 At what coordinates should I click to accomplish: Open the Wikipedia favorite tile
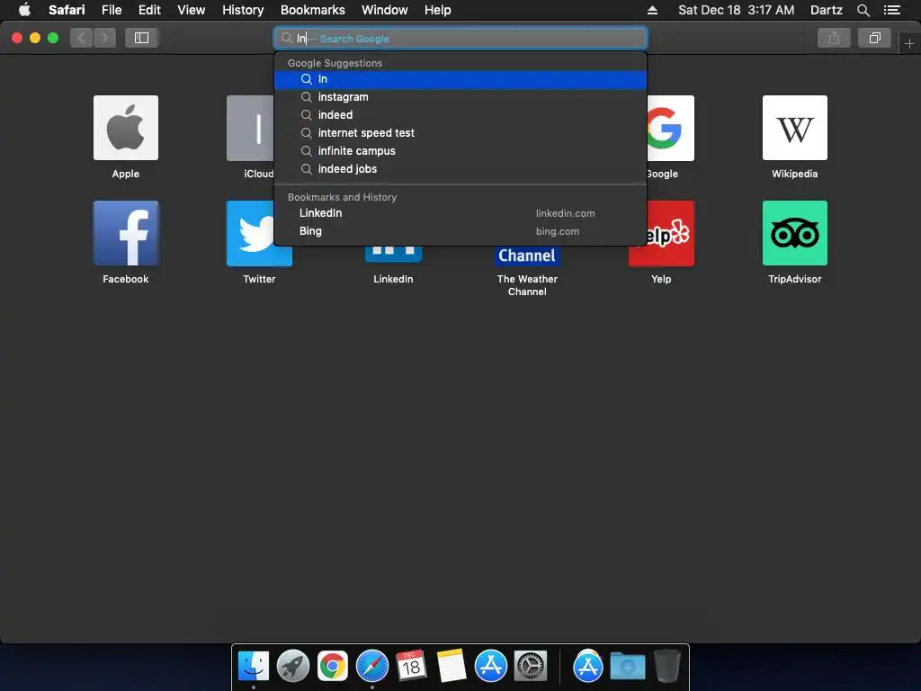(x=795, y=128)
